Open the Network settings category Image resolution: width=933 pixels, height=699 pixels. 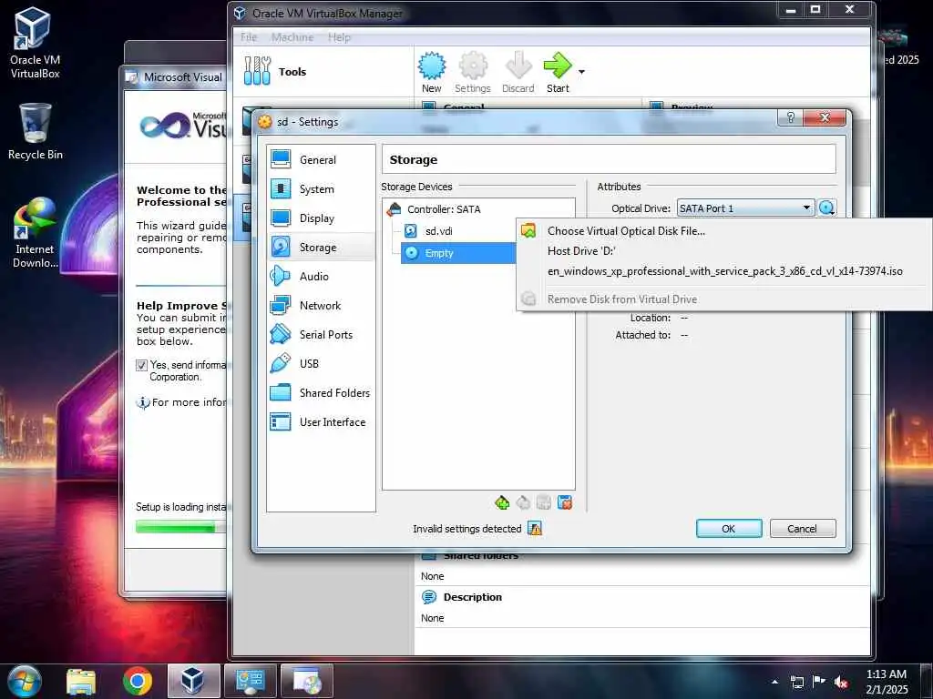coord(320,306)
